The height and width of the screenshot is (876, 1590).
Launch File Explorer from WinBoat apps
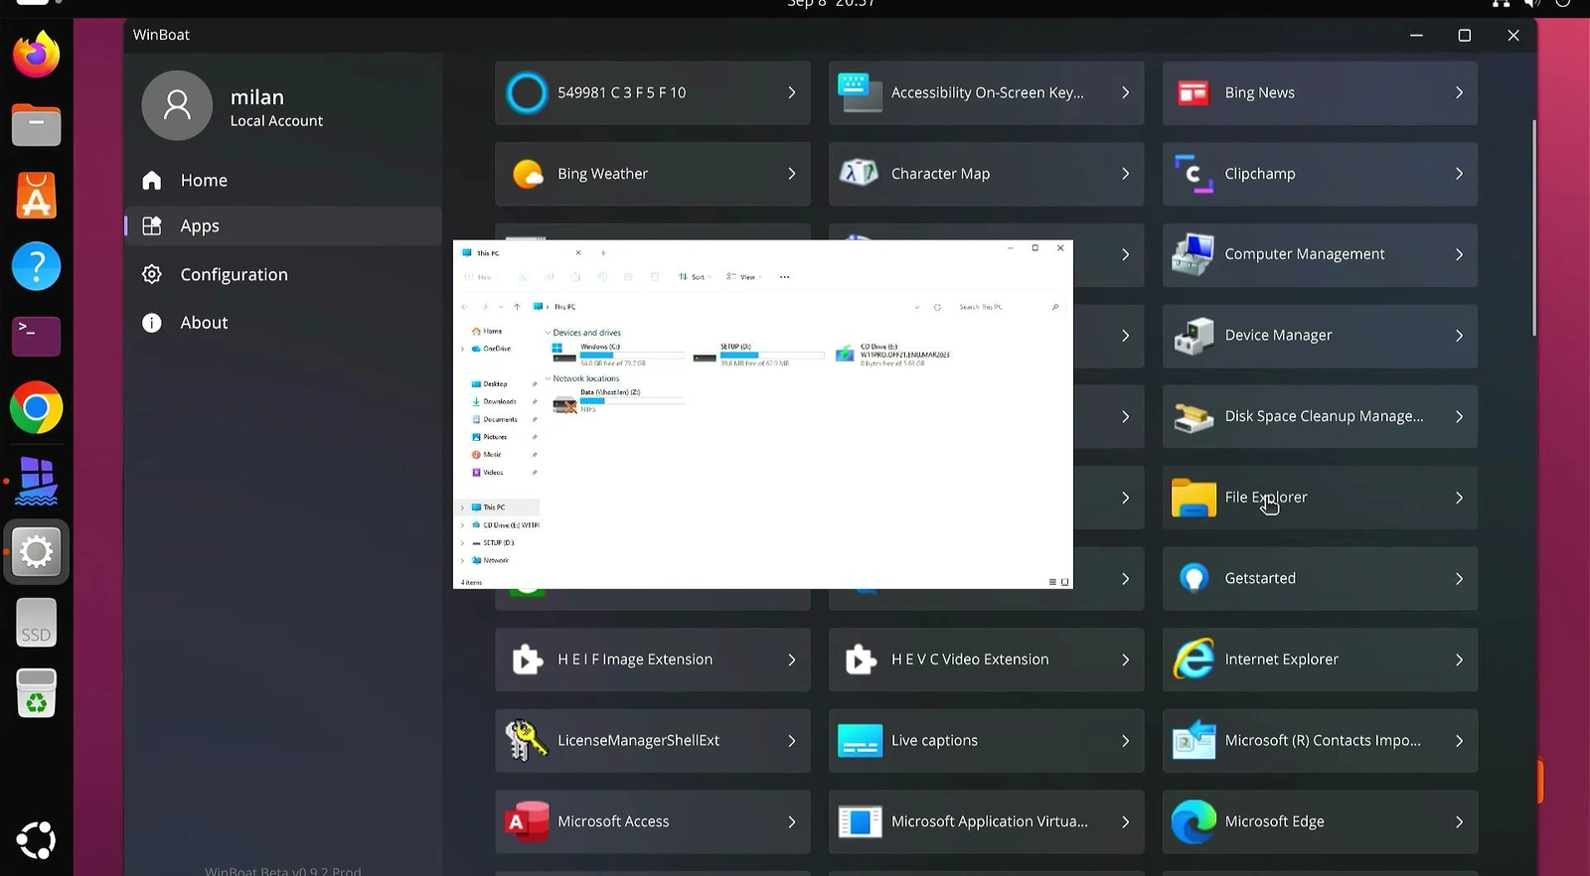(x=1320, y=498)
